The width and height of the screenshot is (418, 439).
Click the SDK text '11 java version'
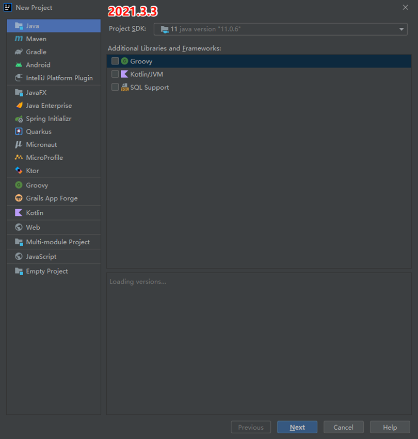pos(205,29)
